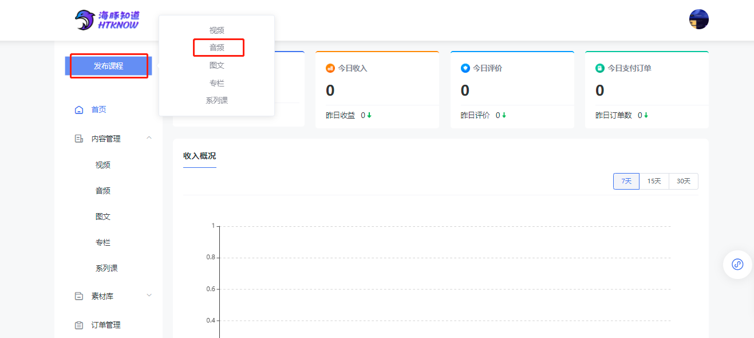Image resolution: width=754 pixels, height=338 pixels.
Task: Click the 内容管理 document icon
Action: (79, 139)
